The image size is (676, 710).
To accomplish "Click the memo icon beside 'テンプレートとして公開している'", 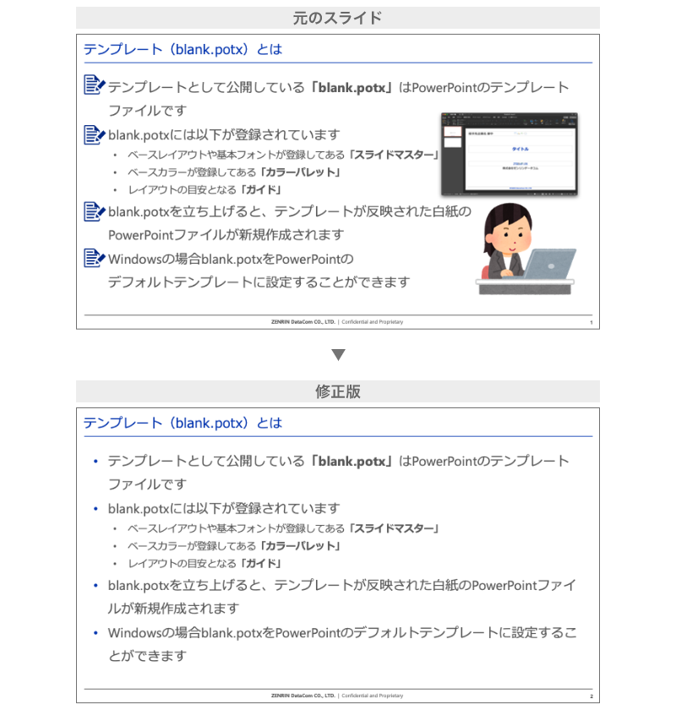I will point(94,85).
